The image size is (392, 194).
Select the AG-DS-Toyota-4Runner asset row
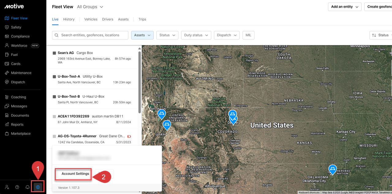[93, 138]
